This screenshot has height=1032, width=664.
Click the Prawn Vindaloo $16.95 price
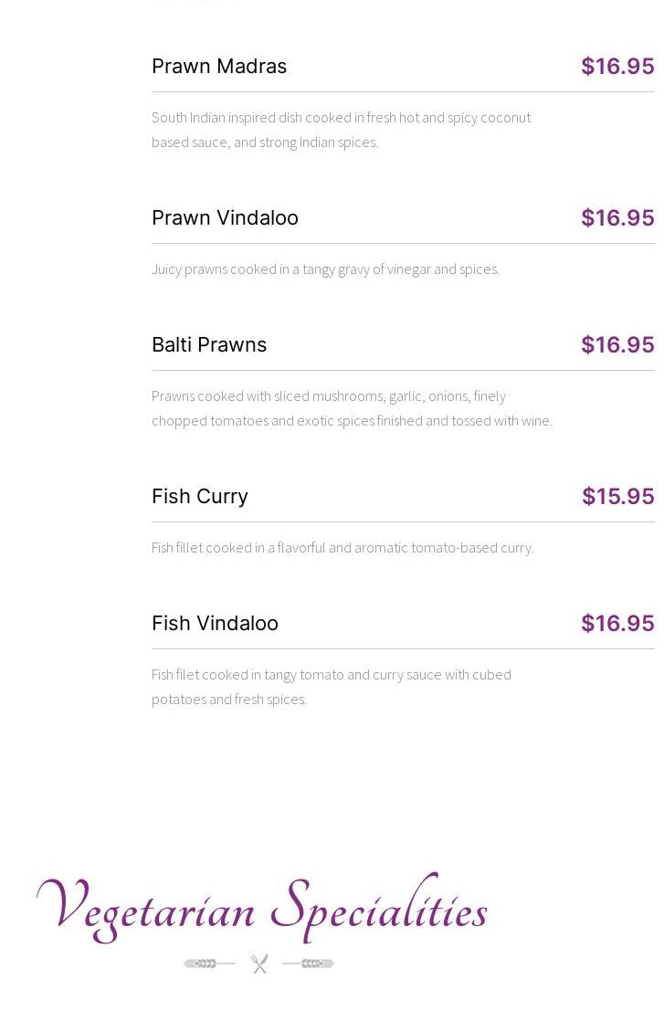tap(617, 218)
